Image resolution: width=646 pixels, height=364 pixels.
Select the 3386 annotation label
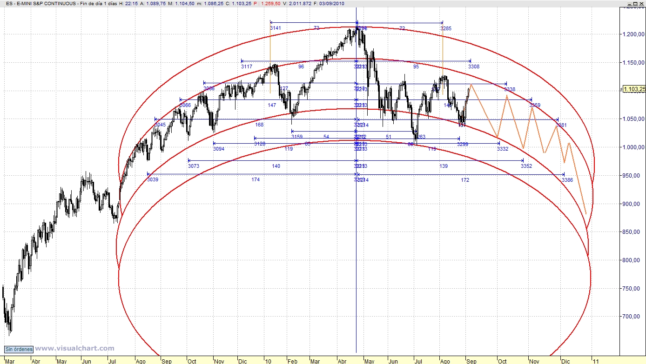pyautogui.click(x=567, y=180)
